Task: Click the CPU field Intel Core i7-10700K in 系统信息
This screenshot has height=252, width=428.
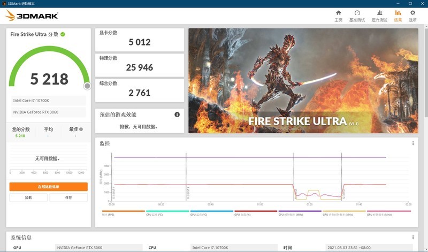Action: click(234, 248)
